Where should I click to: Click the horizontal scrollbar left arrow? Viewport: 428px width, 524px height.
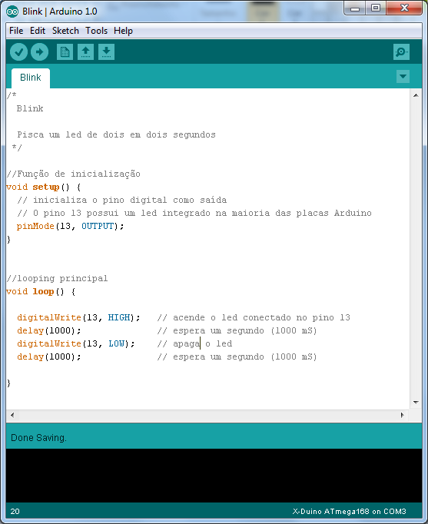[x=12, y=415]
